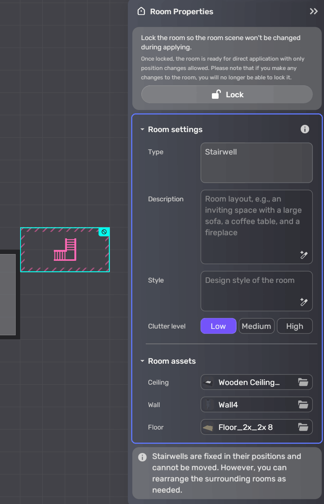Open folder browser for Wall asset
This screenshot has height=504, width=324.
pos(303,405)
